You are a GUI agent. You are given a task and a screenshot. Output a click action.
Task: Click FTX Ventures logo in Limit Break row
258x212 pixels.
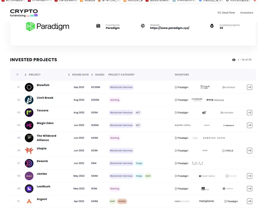pos(215,100)
